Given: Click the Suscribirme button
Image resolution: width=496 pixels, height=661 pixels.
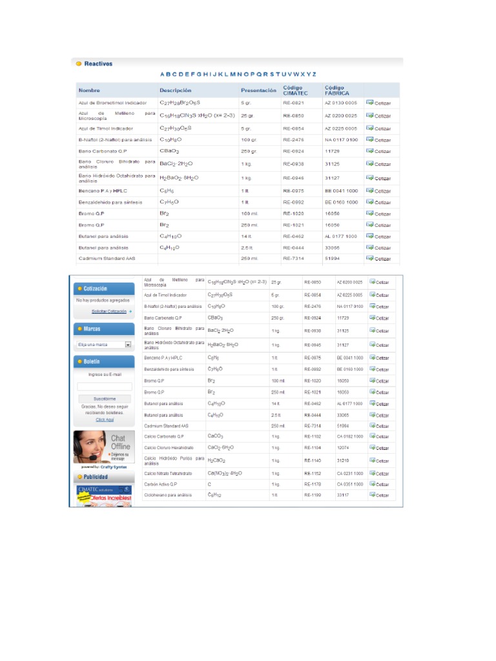Looking at the screenshot, I should (x=105, y=399).
